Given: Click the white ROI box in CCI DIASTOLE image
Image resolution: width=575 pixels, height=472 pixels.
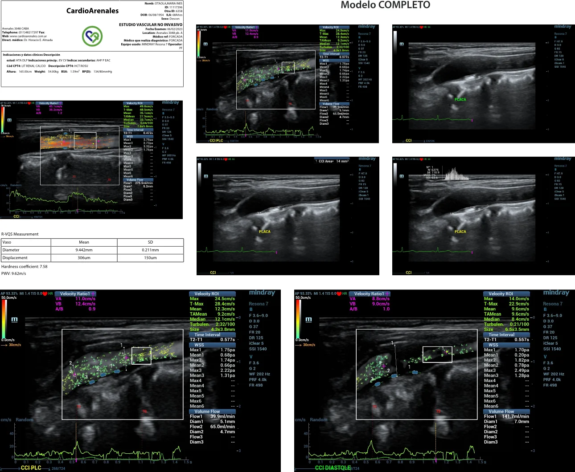Looking at the screenshot, I should (437, 354).
